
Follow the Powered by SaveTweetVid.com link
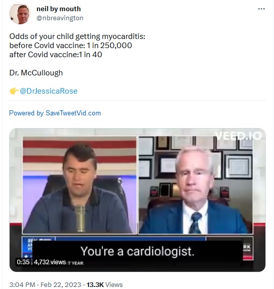pyautogui.click(x=55, y=113)
